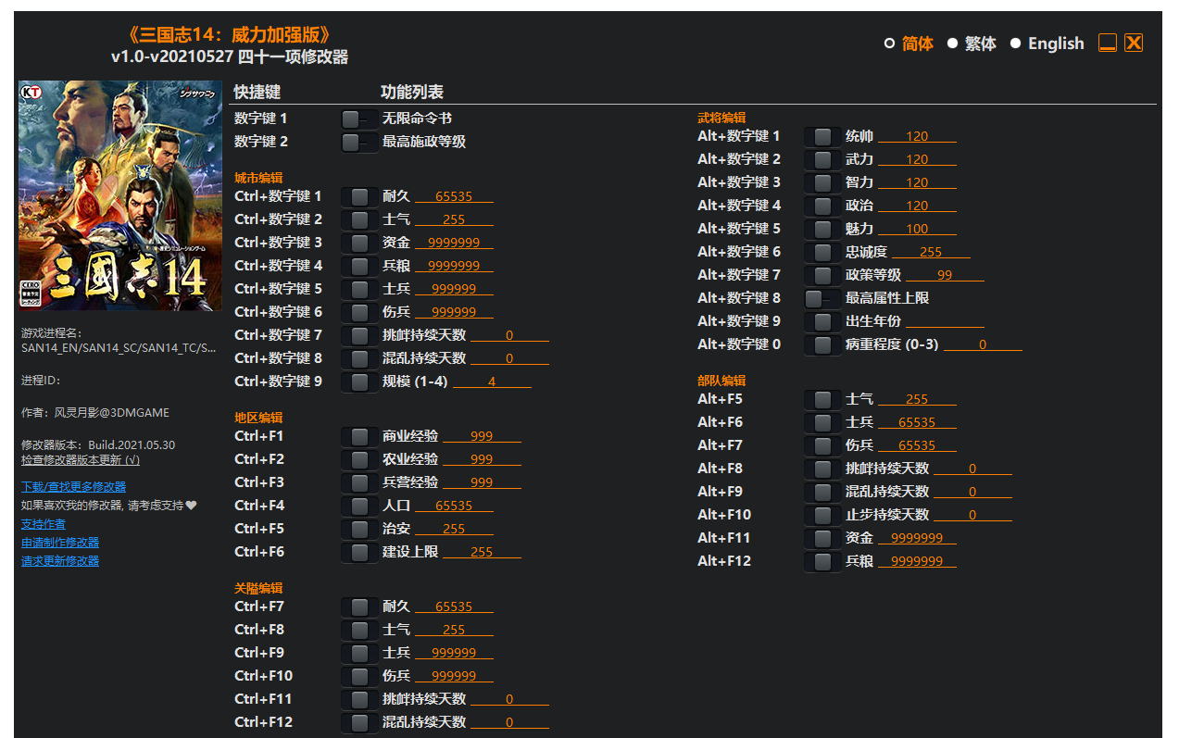Edit 病重程度 value field

pyautogui.click(x=983, y=344)
